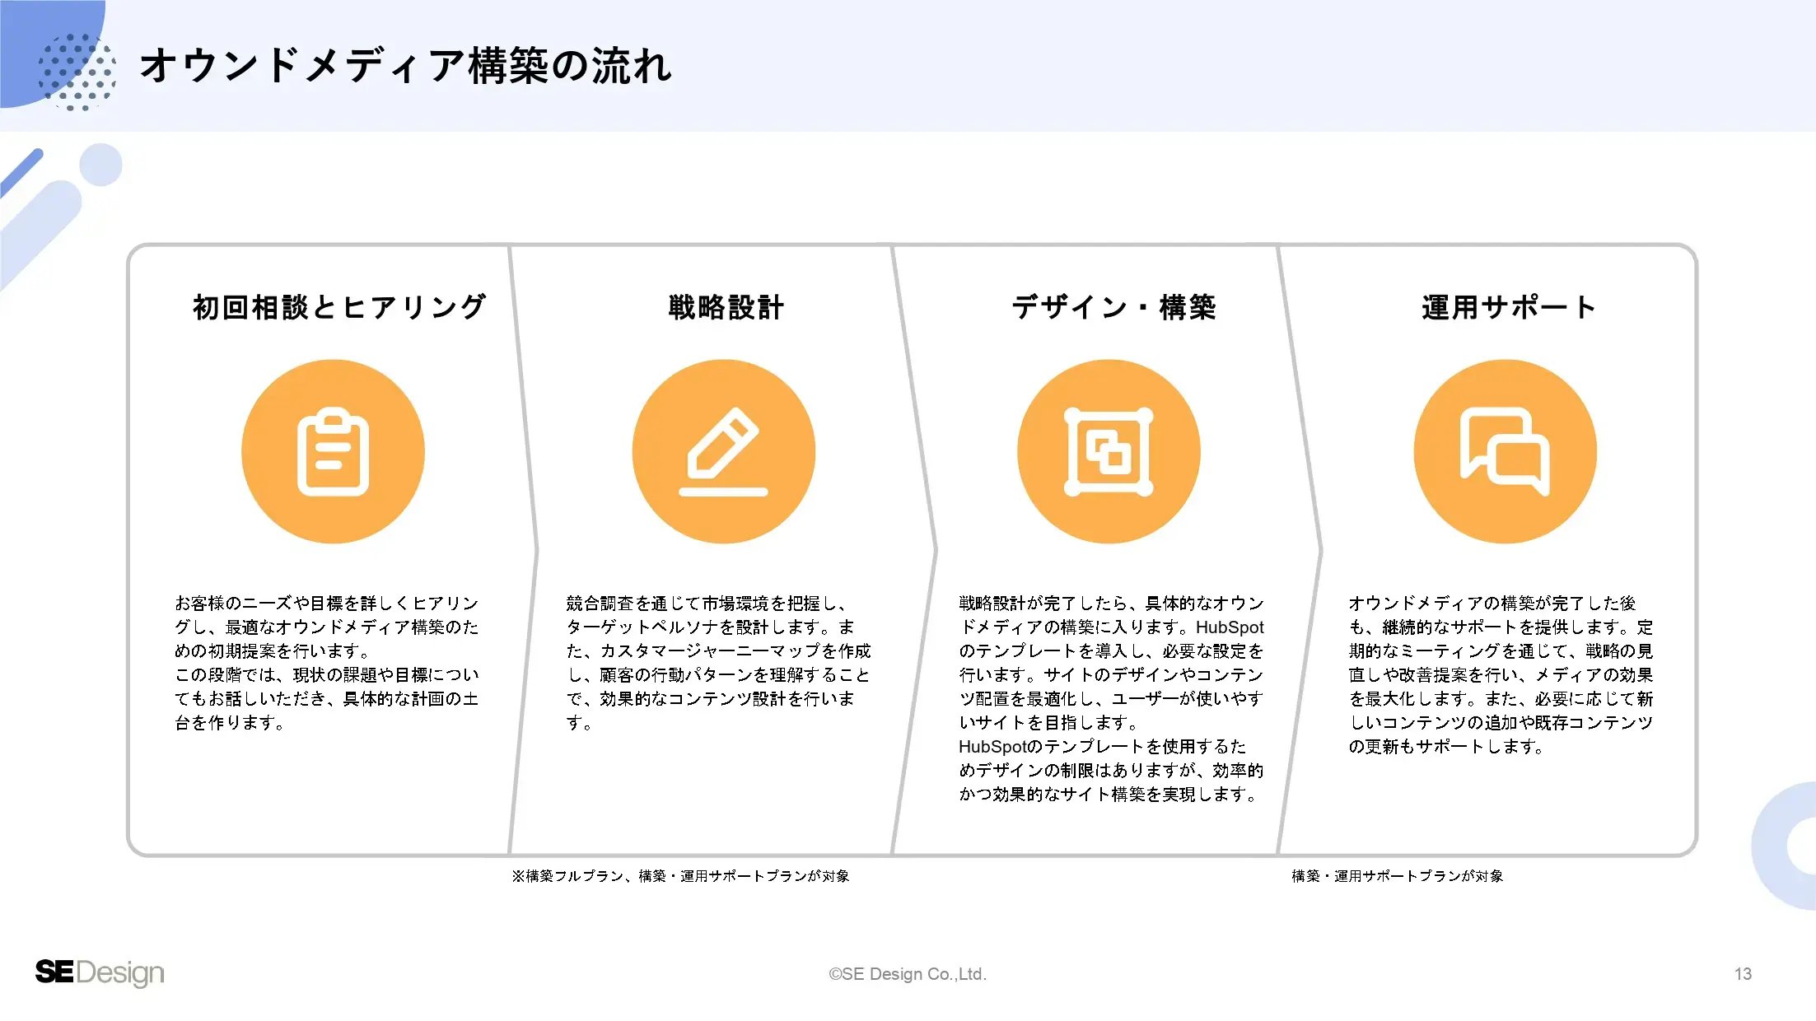This screenshot has width=1816, height=1021.
Task: Click the clipboard icon under 初回相談とヒアリング
Action: [x=333, y=451]
